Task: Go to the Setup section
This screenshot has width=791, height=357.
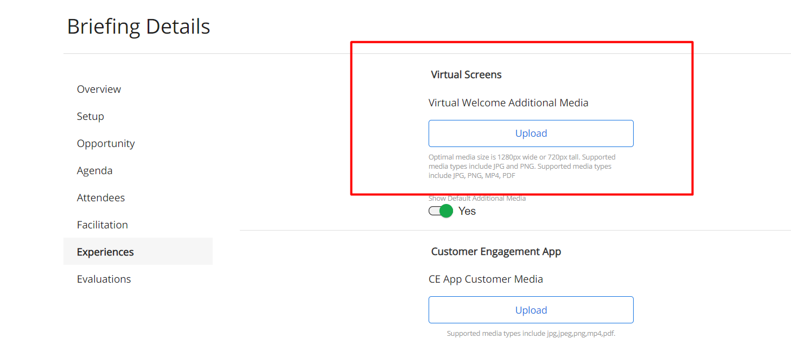Action: (x=90, y=116)
